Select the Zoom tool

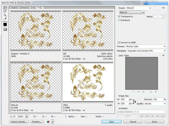pyautogui.click(x=5, y=15)
